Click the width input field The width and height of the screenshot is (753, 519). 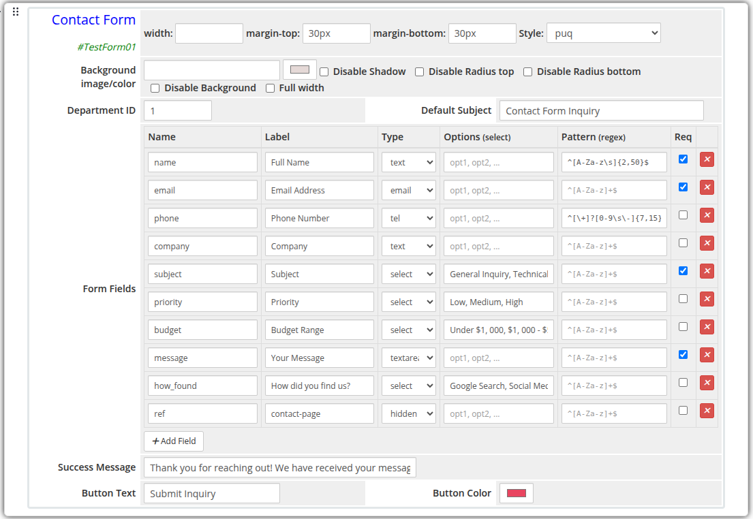point(209,33)
